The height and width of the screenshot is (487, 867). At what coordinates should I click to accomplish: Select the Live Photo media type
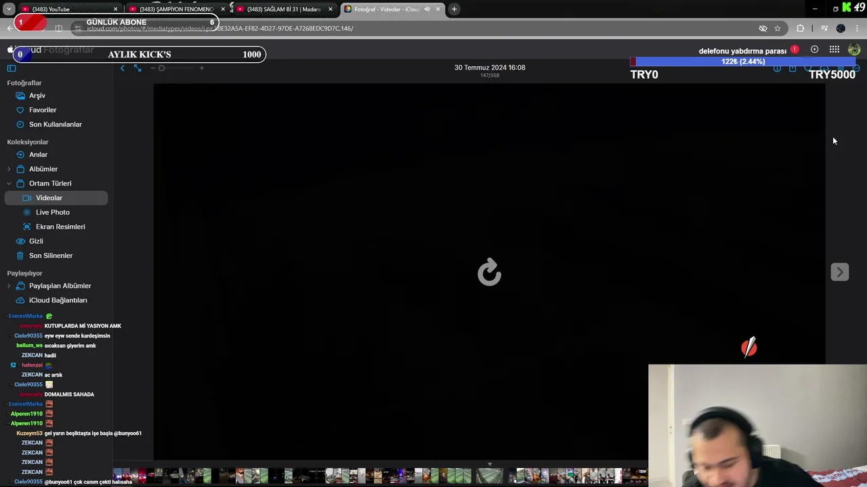(x=53, y=212)
